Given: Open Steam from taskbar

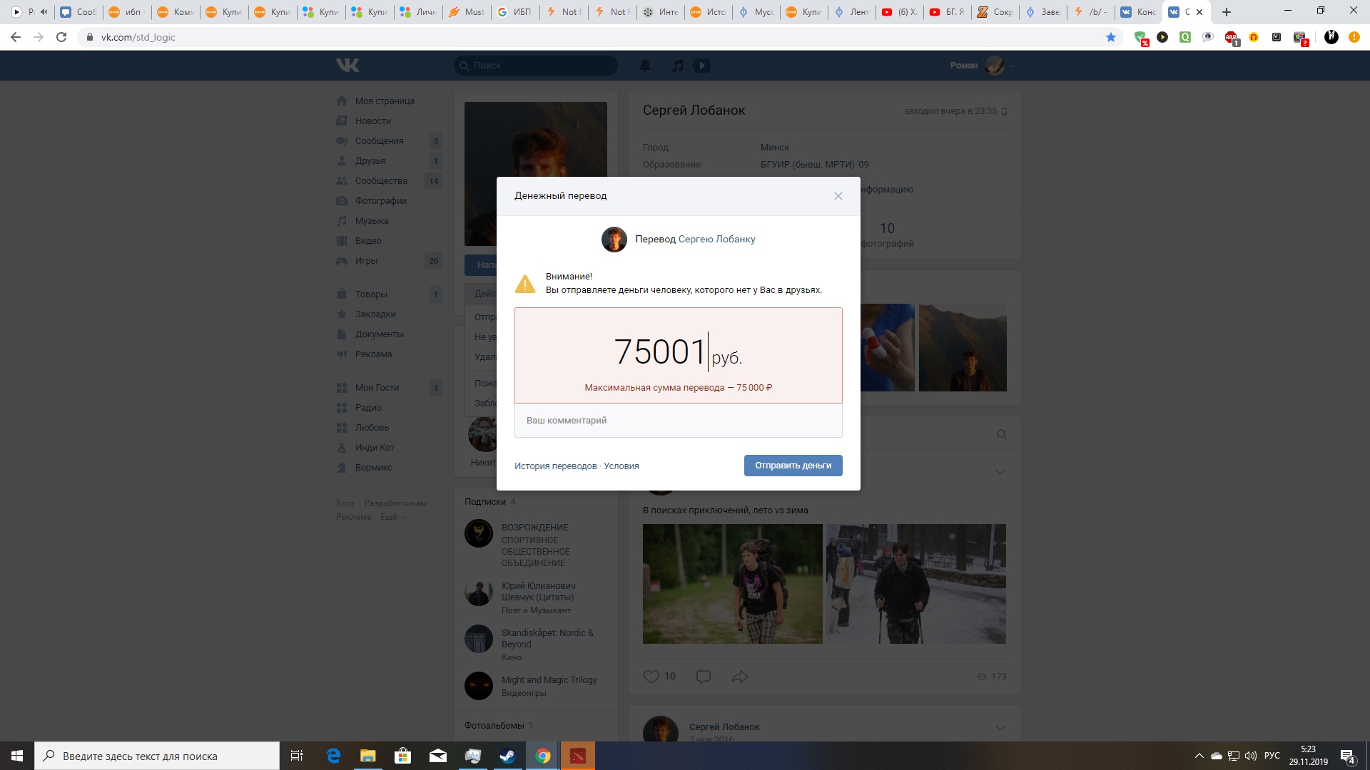Looking at the screenshot, I should [x=508, y=756].
